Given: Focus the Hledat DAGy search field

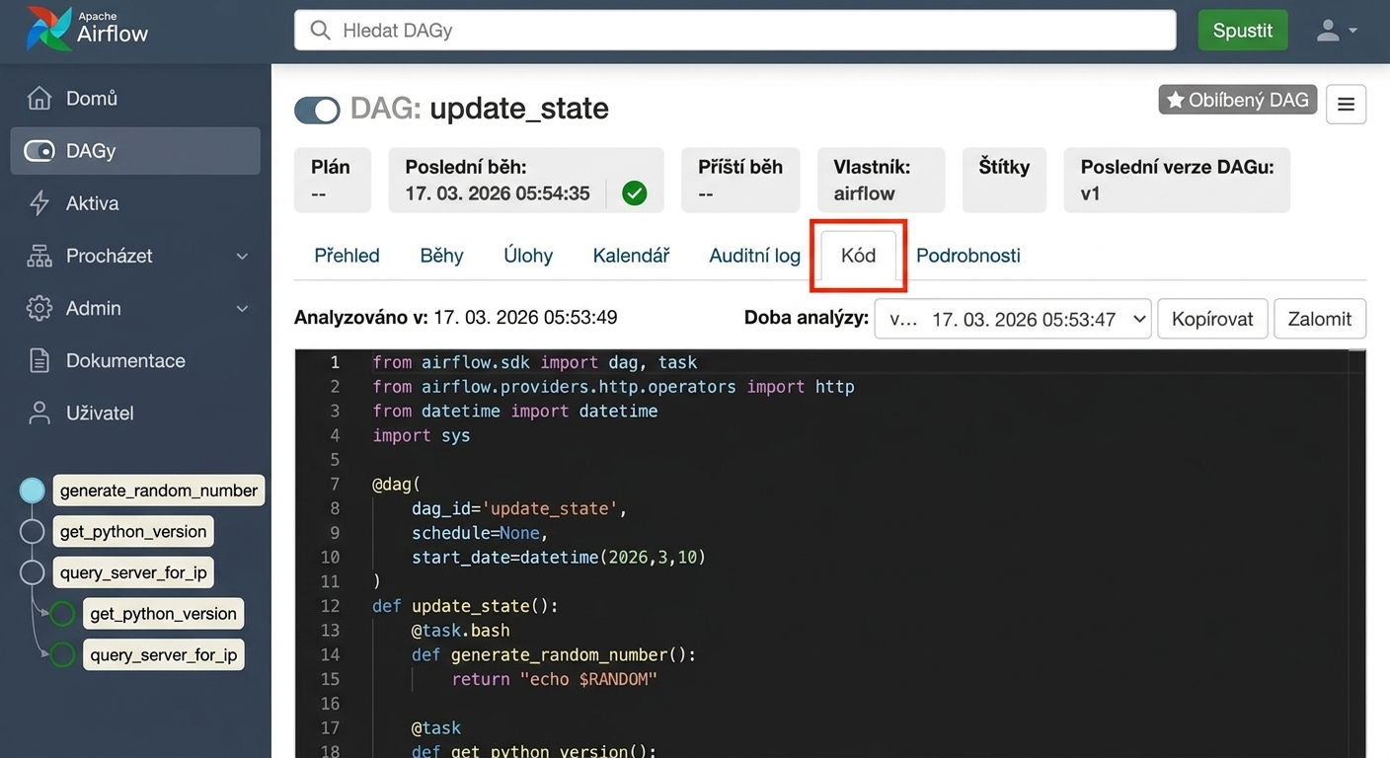Looking at the screenshot, I should coord(734,31).
